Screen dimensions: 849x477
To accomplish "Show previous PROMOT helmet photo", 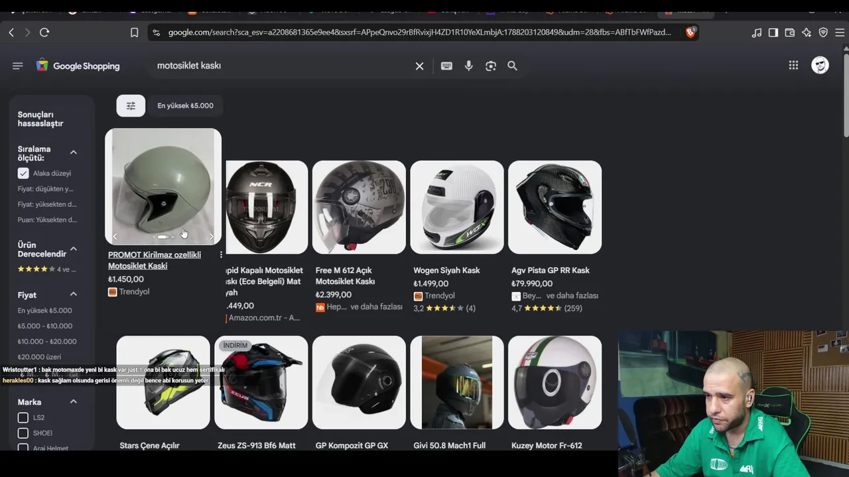I will coord(115,237).
